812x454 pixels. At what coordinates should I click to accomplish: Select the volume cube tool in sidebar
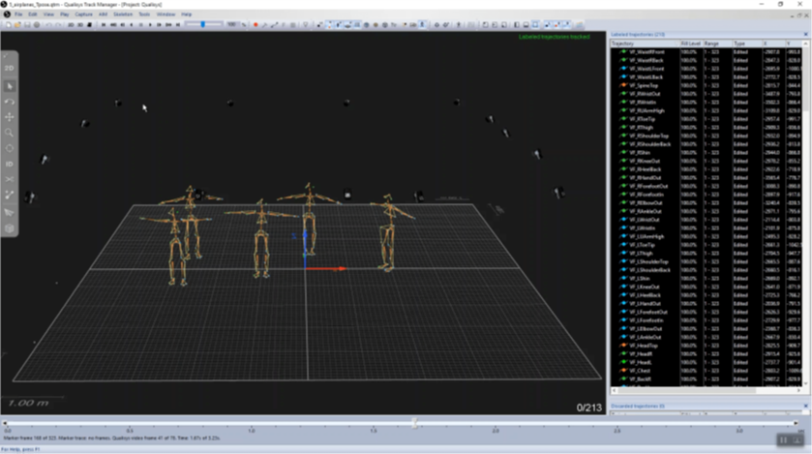tap(10, 228)
